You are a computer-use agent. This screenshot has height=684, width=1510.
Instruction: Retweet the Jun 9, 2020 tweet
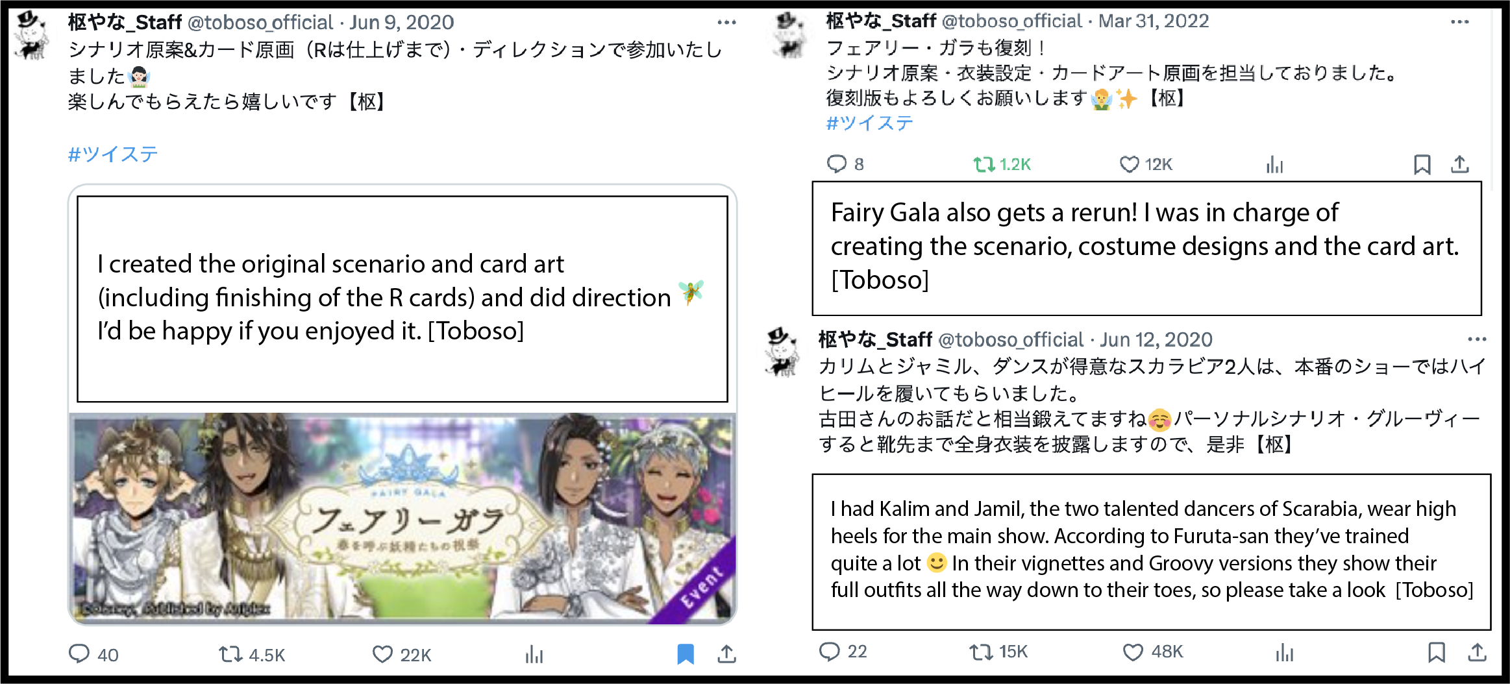(230, 654)
